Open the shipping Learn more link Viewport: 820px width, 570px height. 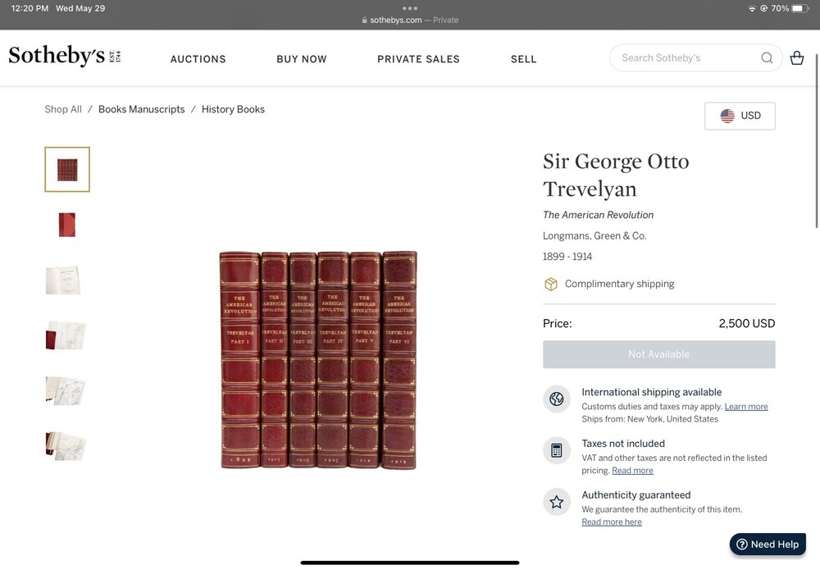click(x=746, y=407)
